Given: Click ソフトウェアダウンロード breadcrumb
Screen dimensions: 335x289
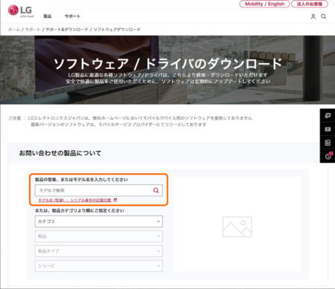Looking at the screenshot, I should [117, 30].
